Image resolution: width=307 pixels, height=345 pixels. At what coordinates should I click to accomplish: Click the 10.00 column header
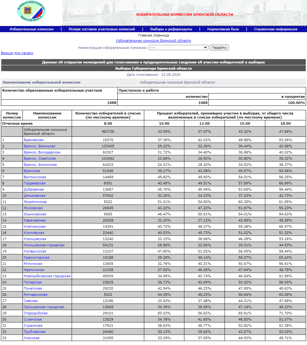(164, 123)
